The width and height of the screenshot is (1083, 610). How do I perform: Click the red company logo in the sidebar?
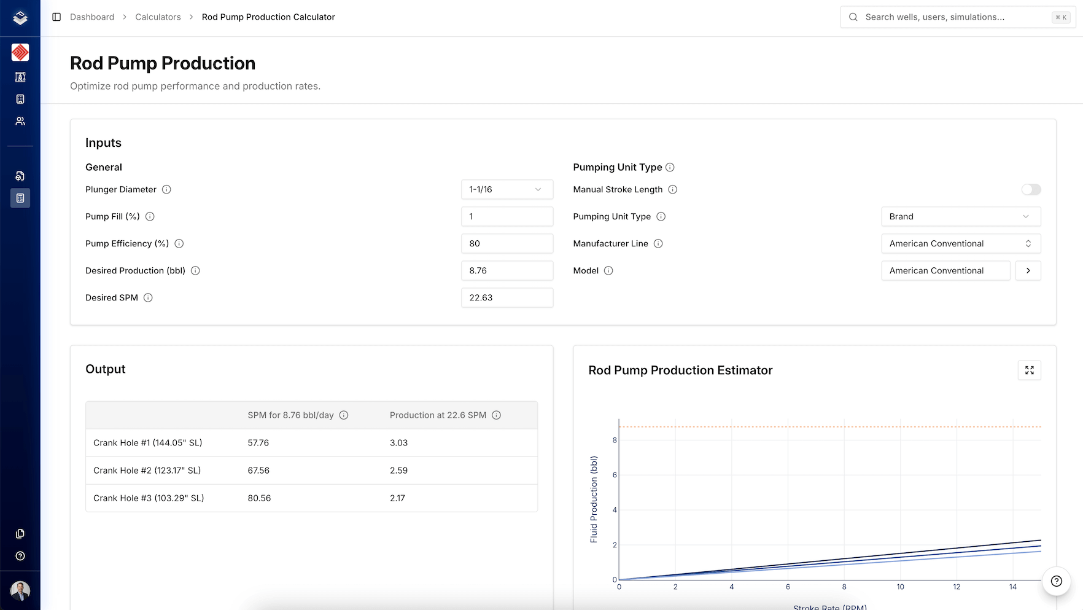(x=20, y=52)
